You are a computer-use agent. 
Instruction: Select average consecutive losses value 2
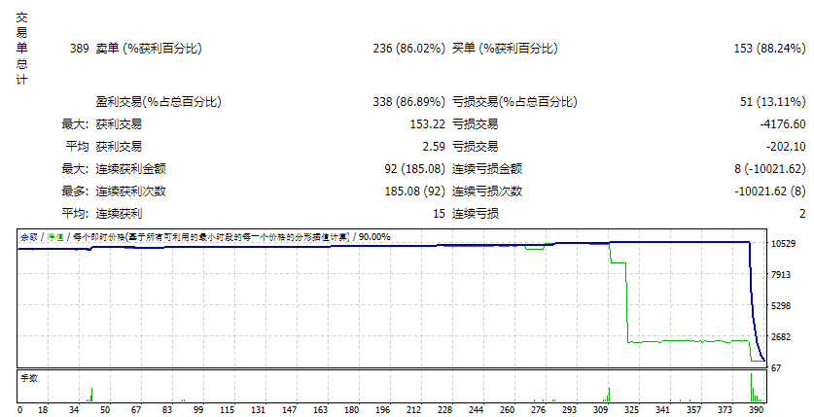pos(802,214)
